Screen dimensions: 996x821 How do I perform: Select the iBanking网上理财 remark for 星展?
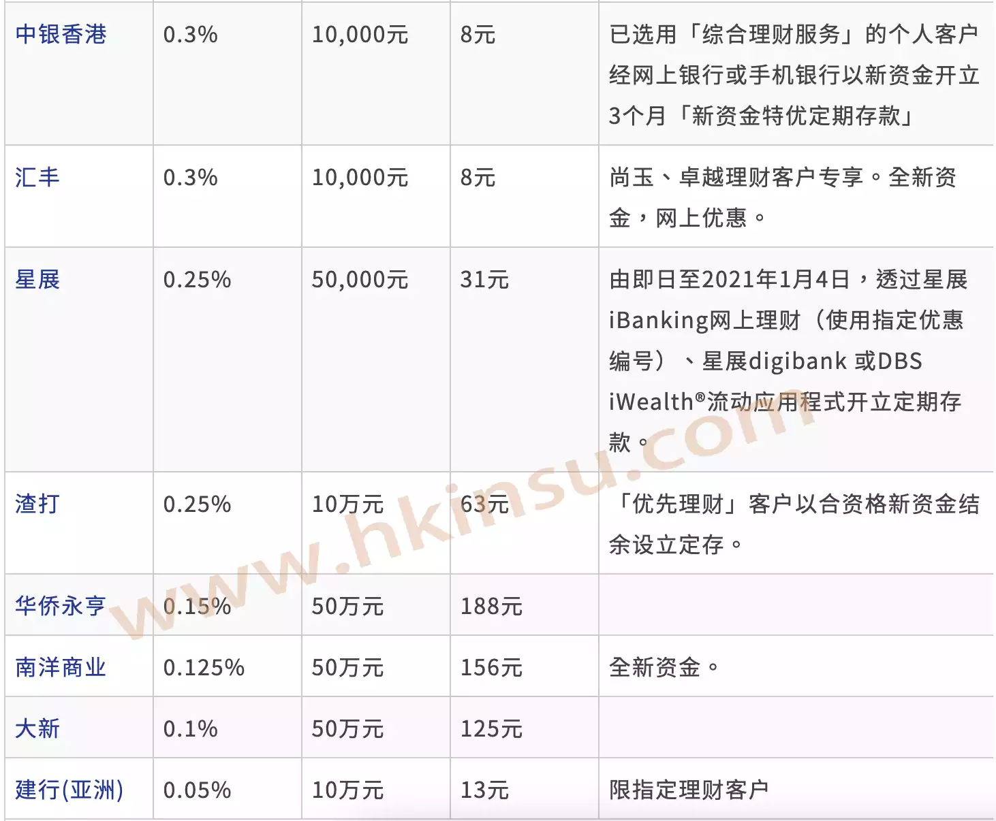pos(788,361)
